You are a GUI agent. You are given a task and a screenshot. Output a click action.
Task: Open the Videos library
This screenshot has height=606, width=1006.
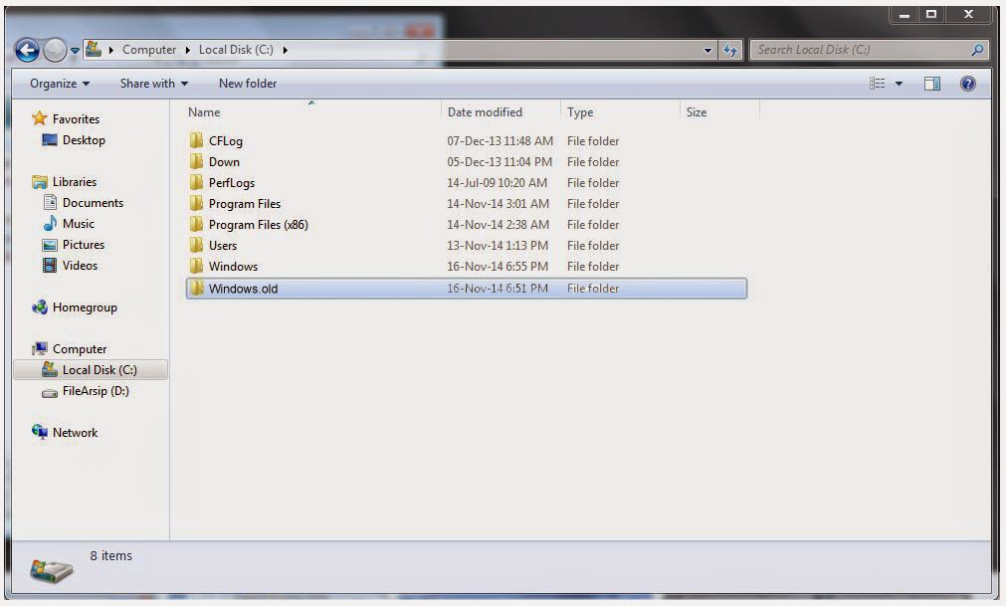[80, 266]
